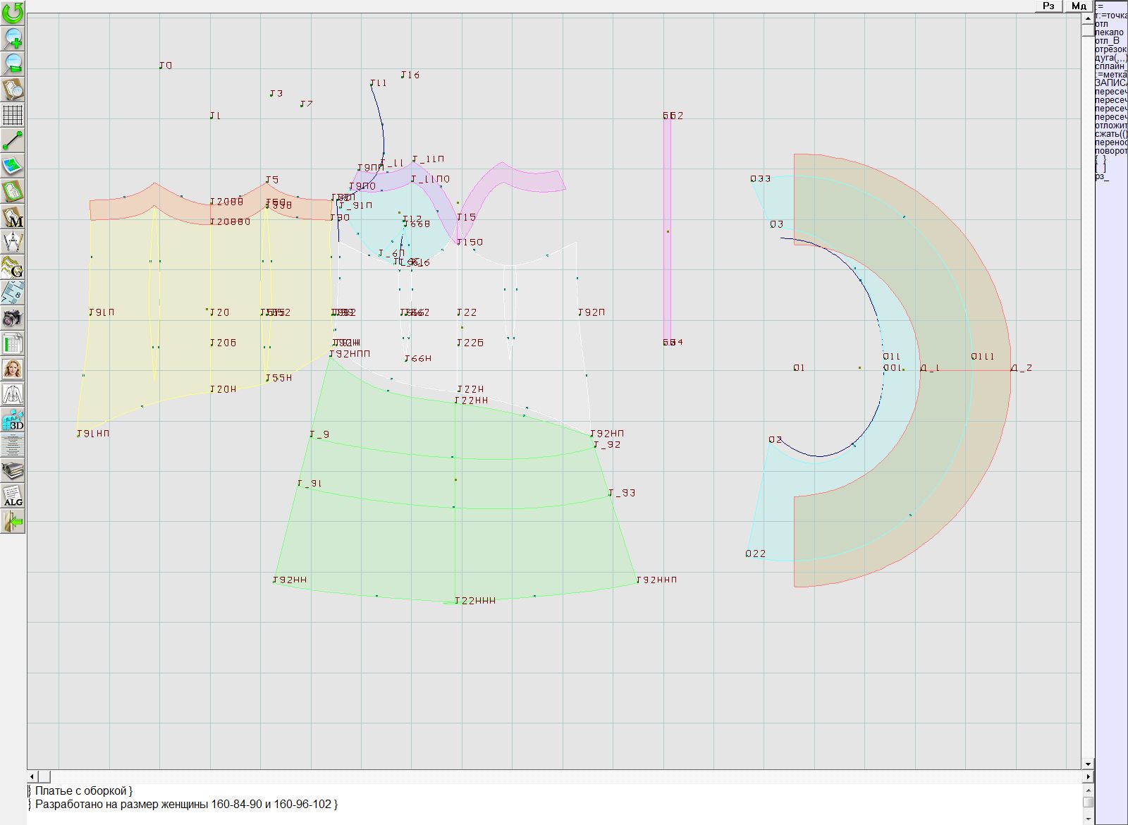Select the line segment tool
This screenshot has height=825, width=1128.
pyautogui.click(x=13, y=140)
